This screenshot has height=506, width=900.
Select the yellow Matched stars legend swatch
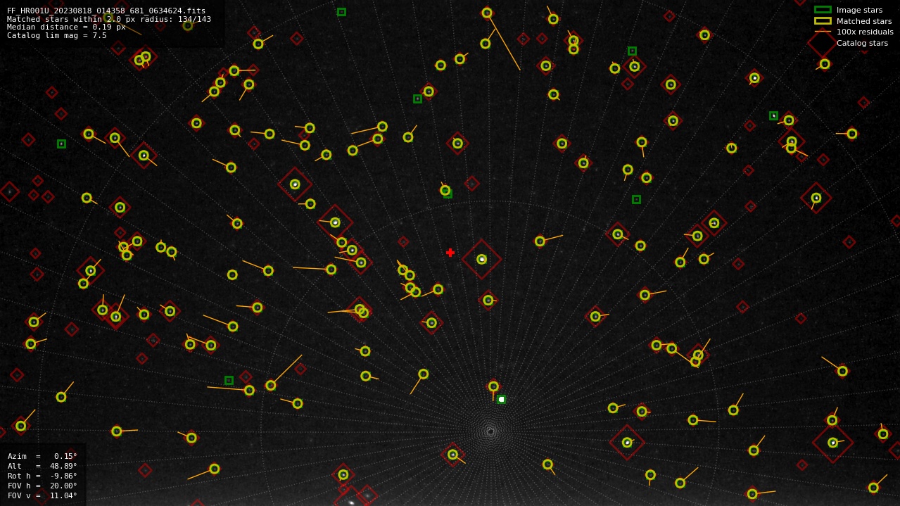tap(823, 21)
